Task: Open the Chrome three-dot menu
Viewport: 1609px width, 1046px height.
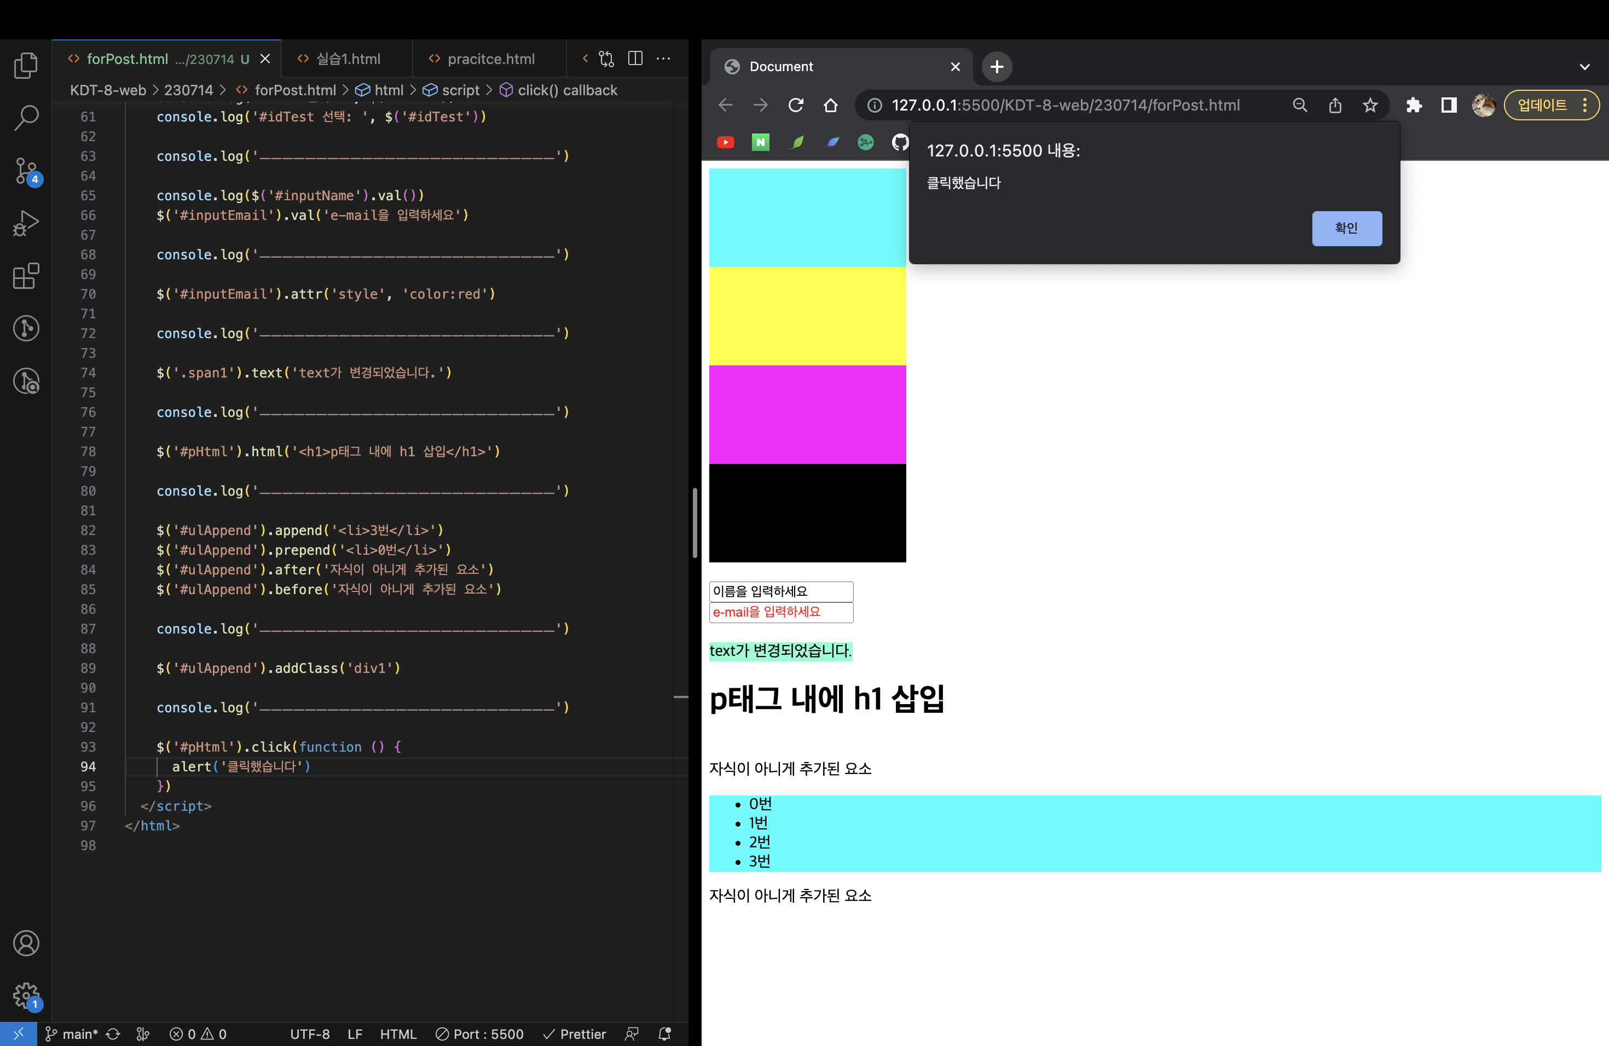Action: (1585, 104)
